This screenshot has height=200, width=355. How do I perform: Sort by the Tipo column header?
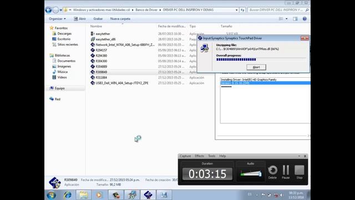click(192, 26)
